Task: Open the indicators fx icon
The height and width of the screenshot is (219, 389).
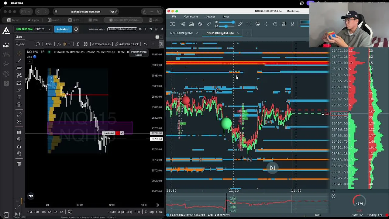Action: coord(78,44)
